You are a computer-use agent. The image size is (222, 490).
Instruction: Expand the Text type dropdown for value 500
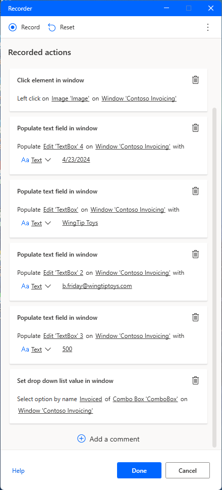[48, 349]
